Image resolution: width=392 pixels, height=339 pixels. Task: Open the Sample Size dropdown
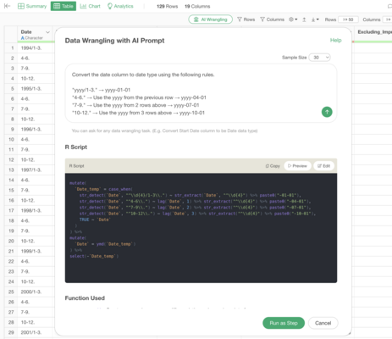point(319,58)
